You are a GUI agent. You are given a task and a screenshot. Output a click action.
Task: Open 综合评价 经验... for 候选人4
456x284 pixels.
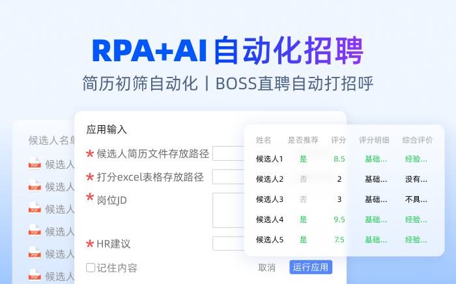click(x=416, y=220)
